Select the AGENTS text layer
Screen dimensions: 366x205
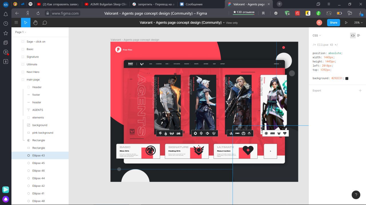coord(40,110)
